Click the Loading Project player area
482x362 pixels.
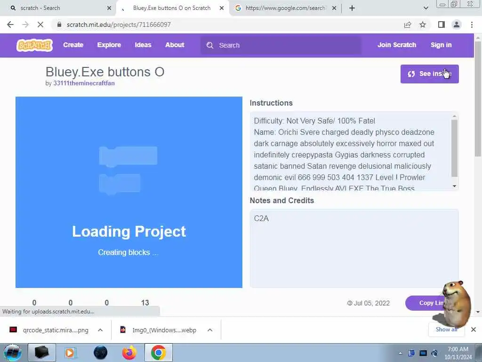(x=129, y=192)
